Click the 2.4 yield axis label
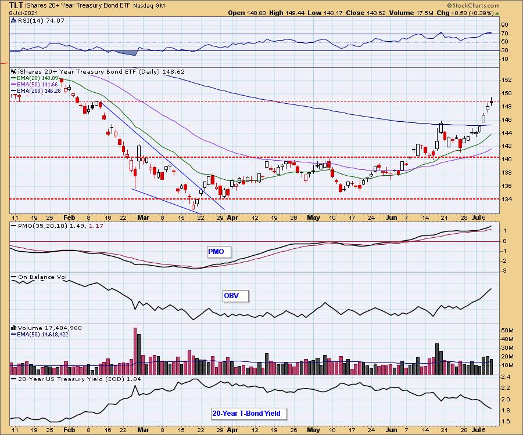523x435 pixels. (x=506, y=377)
